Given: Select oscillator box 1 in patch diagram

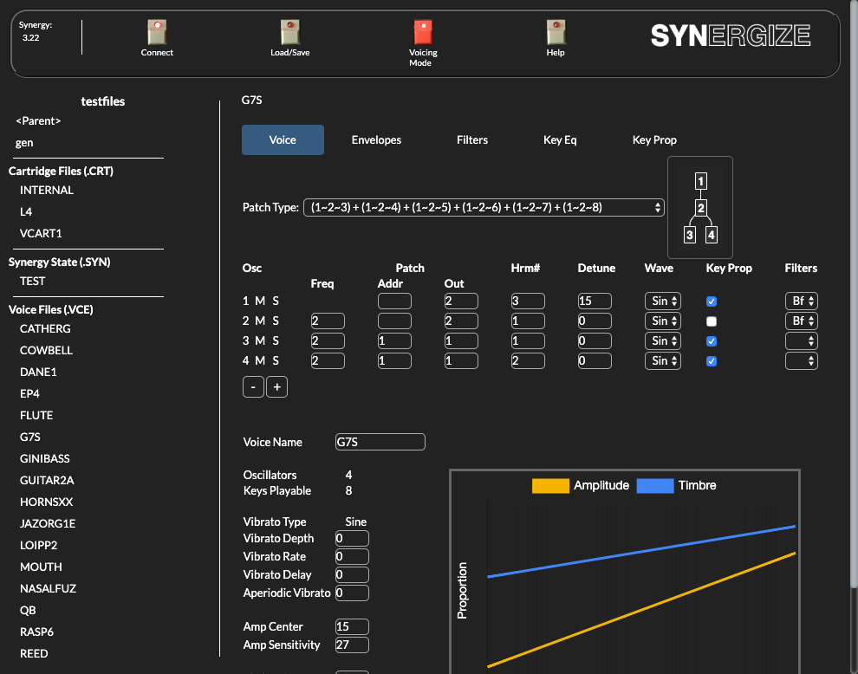Looking at the screenshot, I should coord(700,181).
